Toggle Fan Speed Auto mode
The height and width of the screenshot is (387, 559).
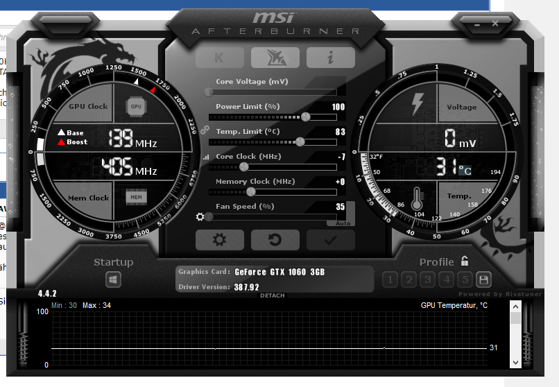[x=343, y=223]
